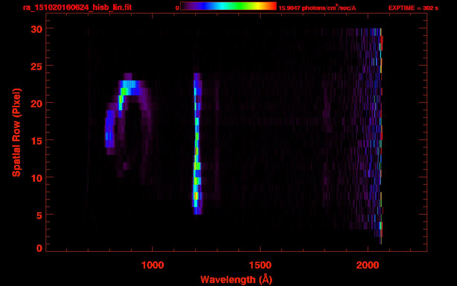
Task: Click the bright vertical emission line near 1216 Å
Action: tap(197, 144)
